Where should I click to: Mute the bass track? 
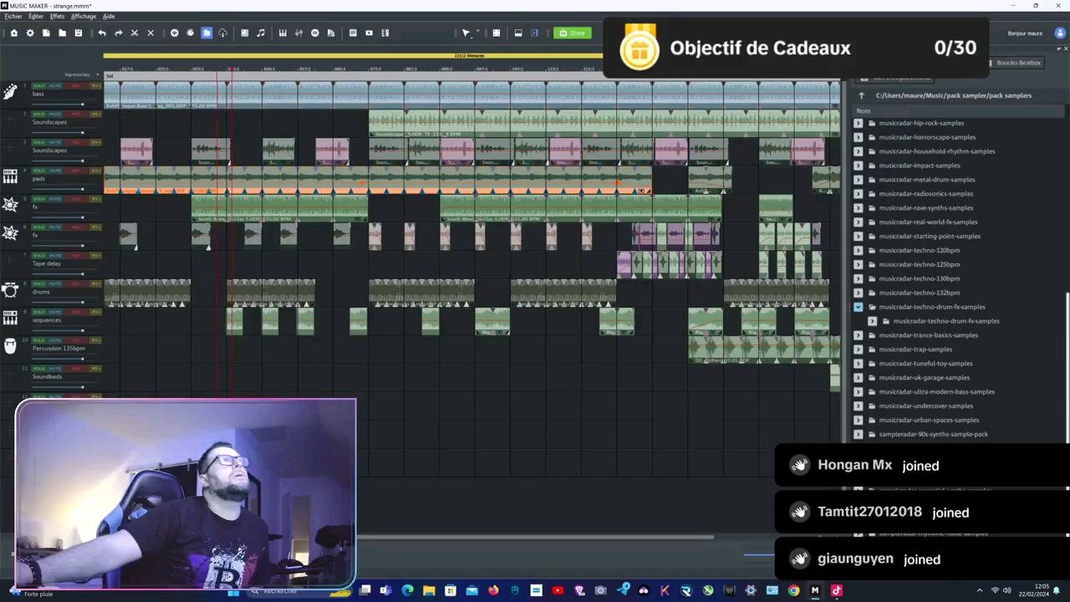[x=54, y=85]
